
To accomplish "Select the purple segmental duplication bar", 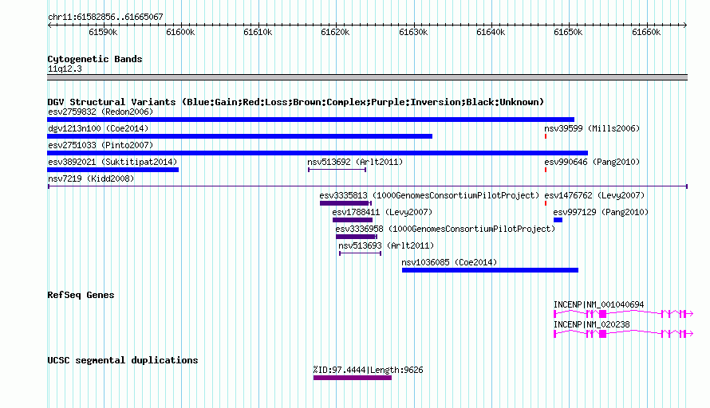I will [x=353, y=378].
